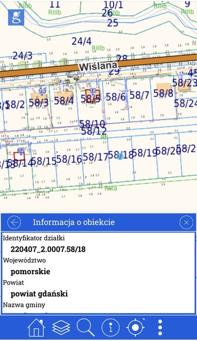Tap parcel 58/3 on the map
This screenshot has width=197, height=341.
pyautogui.click(x=38, y=103)
